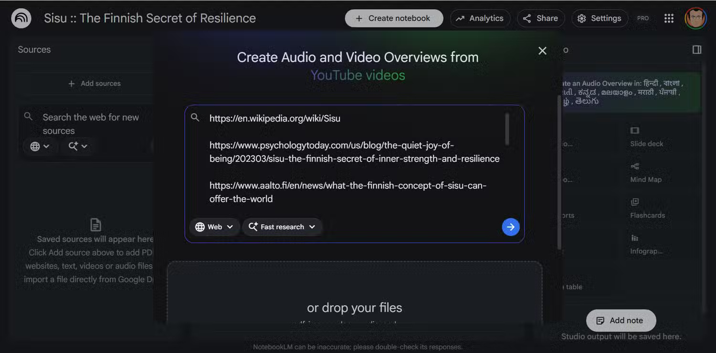716x353 pixels.
Task: Click the Add note button
Action: coord(621,321)
